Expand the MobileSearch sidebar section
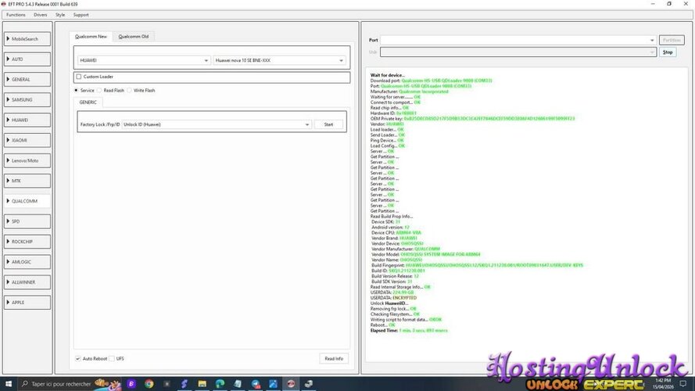The image size is (695, 391). coord(27,39)
